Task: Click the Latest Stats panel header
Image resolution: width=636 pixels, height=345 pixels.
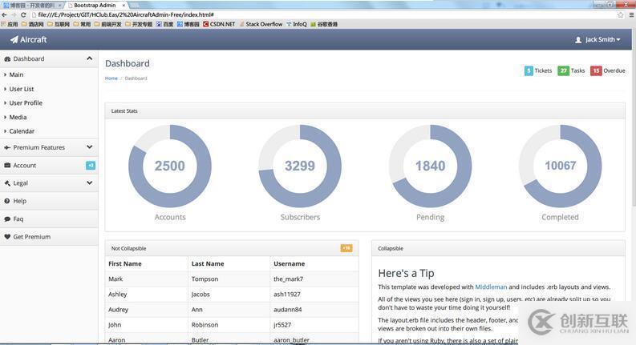Action: [365, 110]
